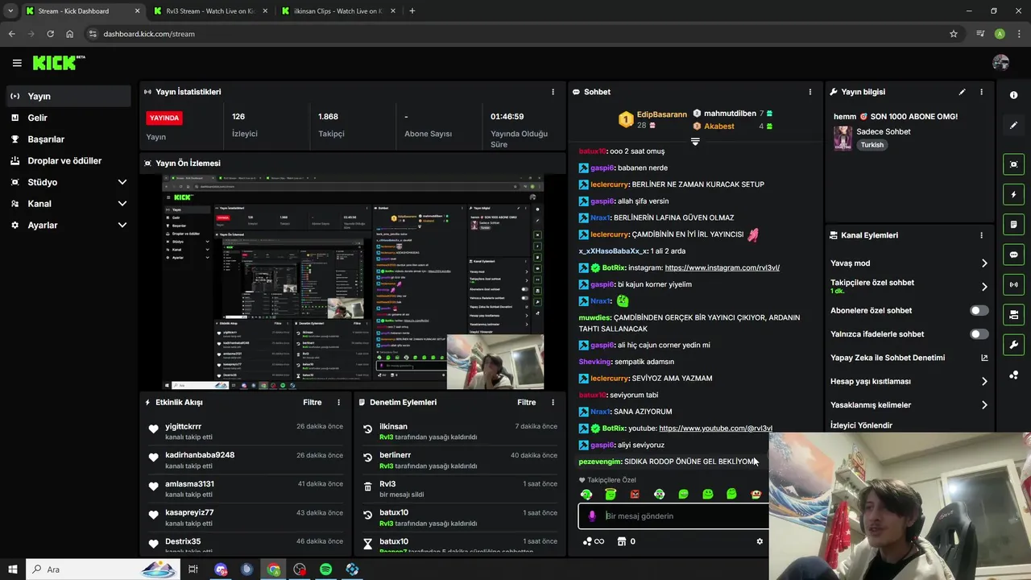Open Droplar ve ödüller in the sidebar
Image resolution: width=1031 pixels, height=580 pixels.
pos(68,161)
